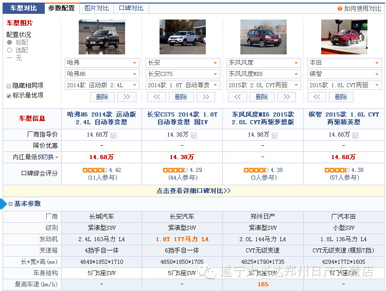Click the help icon beside 如何使用对比
This screenshot has height=291, width=386.
click(340, 9)
